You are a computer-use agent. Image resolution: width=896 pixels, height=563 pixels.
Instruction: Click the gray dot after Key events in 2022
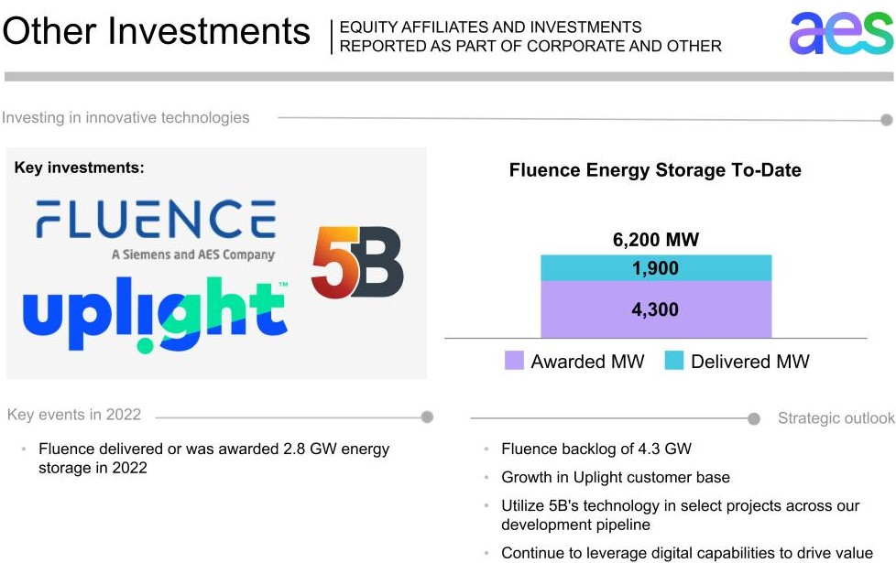[427, 417]
